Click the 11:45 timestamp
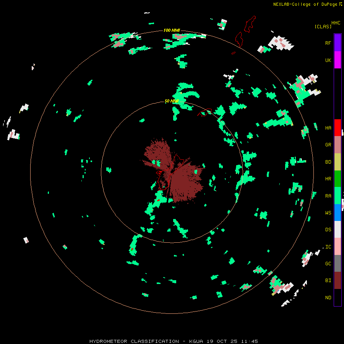The image size is (344, 344). (x=249, y=341)
